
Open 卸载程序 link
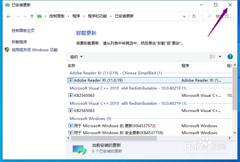pyautogui.click(x=19, y=42)
